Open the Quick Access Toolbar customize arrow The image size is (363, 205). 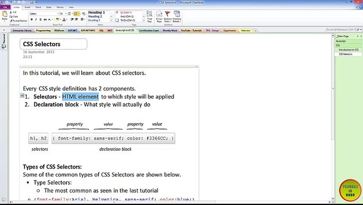pyautogui.click(x=36, y=2)
